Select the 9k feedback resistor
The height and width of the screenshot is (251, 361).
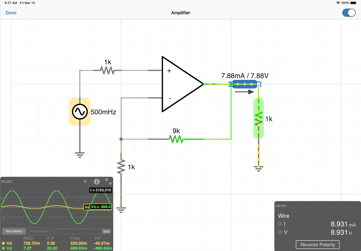(176, 139)
